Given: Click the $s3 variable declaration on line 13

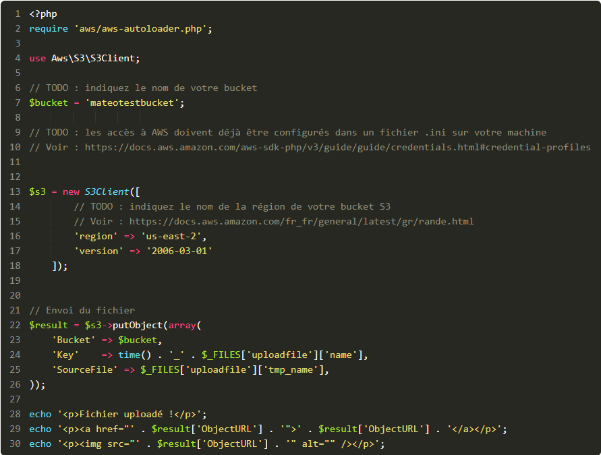Looking at the screenshot, I should click(37, 191).
